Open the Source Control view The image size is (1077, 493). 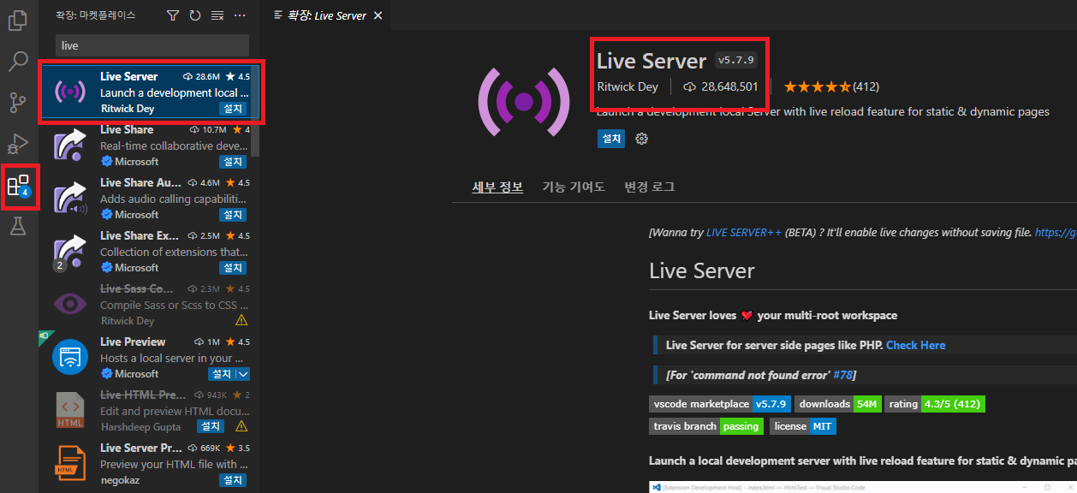(x=18, y=104)
